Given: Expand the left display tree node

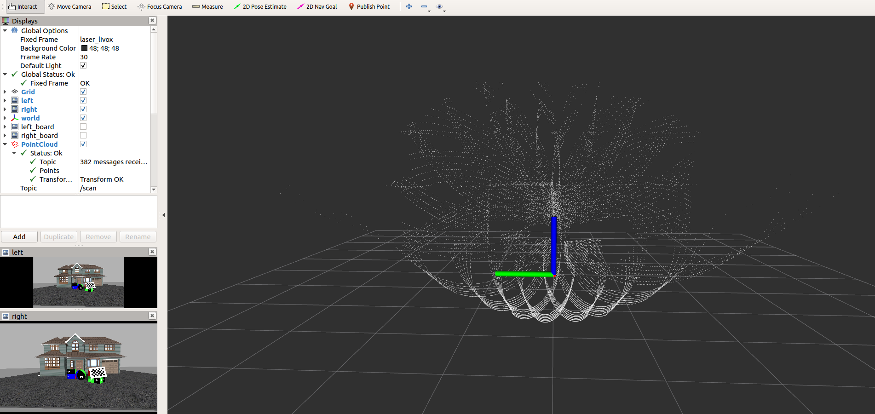Looking at the screenshot, I should tap(5, 100).
